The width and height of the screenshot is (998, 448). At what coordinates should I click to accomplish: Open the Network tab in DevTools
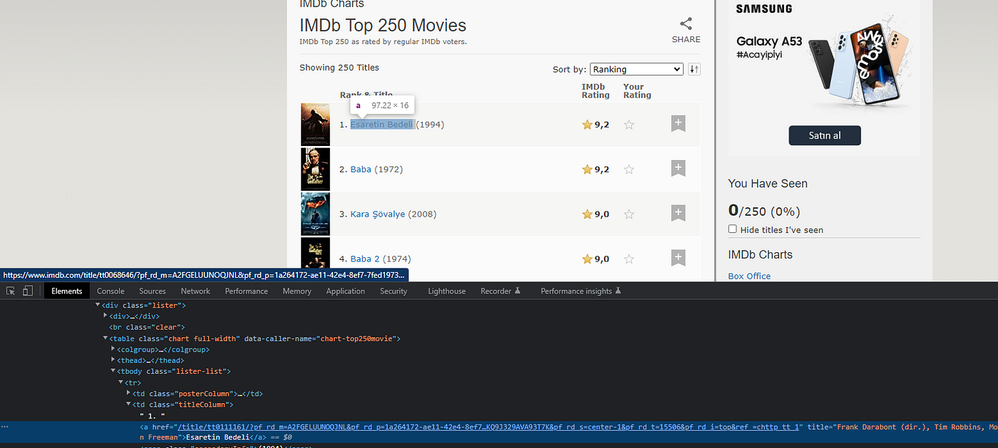pos(195,291)
